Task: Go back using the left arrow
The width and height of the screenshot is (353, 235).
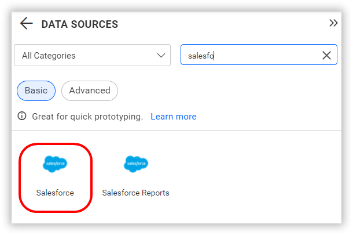Action: click(x=27, y=23)
